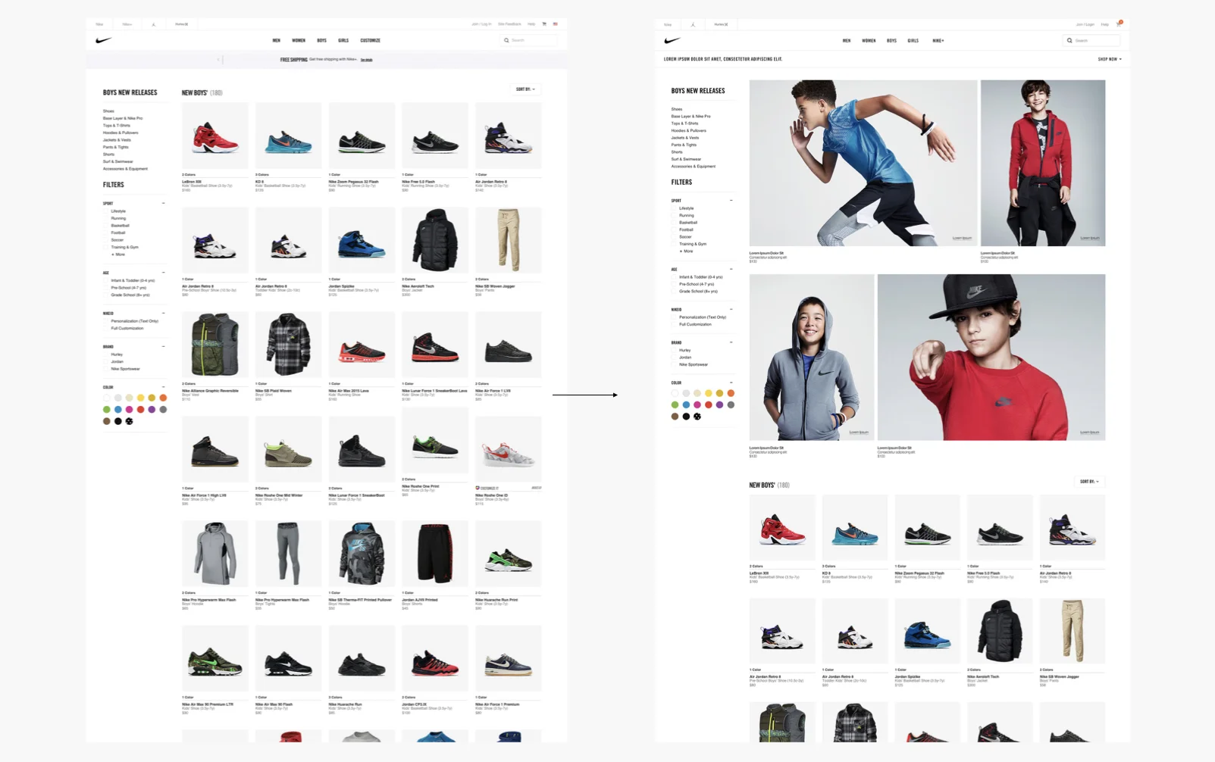Open Jackets & Vests category on left page
The image size is (1215, 762).
tap(117, 140)
